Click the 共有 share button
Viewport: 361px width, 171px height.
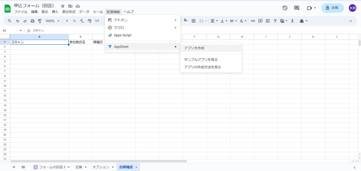click(333, 8)
